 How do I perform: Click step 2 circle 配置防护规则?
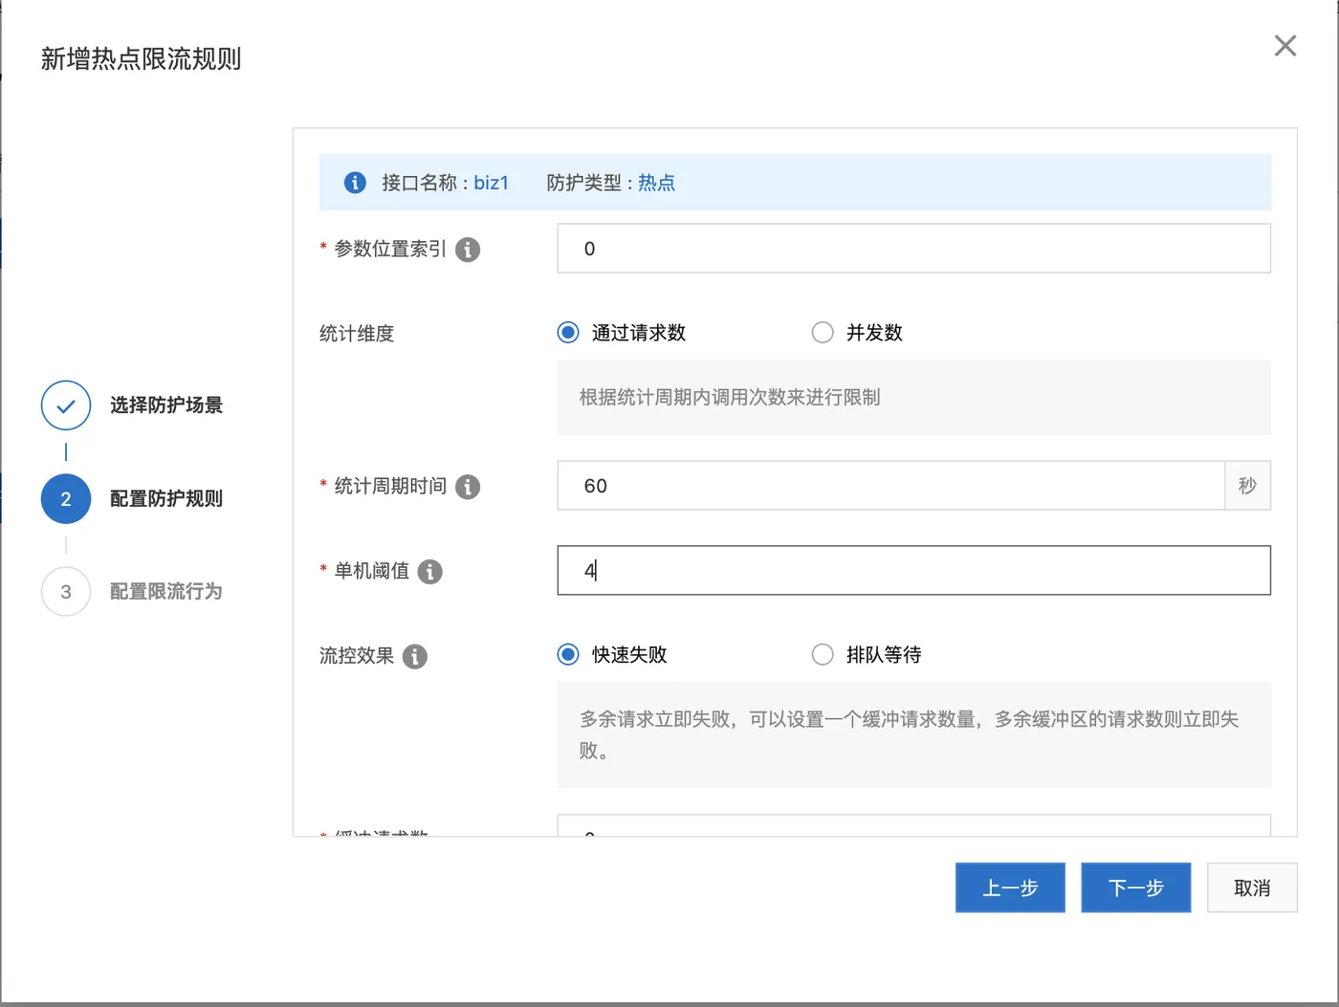[x=66, y=499]
